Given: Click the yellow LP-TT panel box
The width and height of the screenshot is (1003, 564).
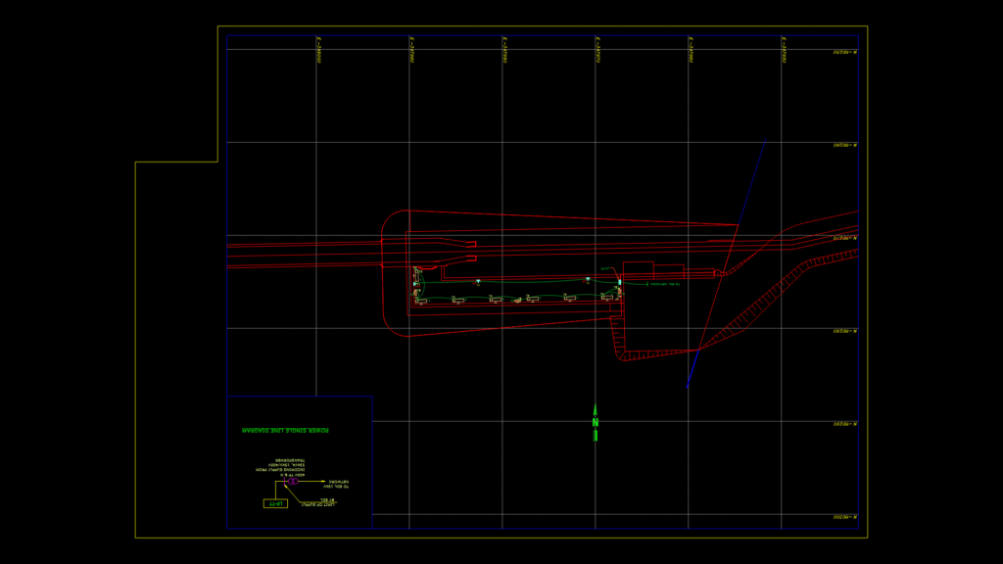Looking at the screenshot, I should (275, 503).
